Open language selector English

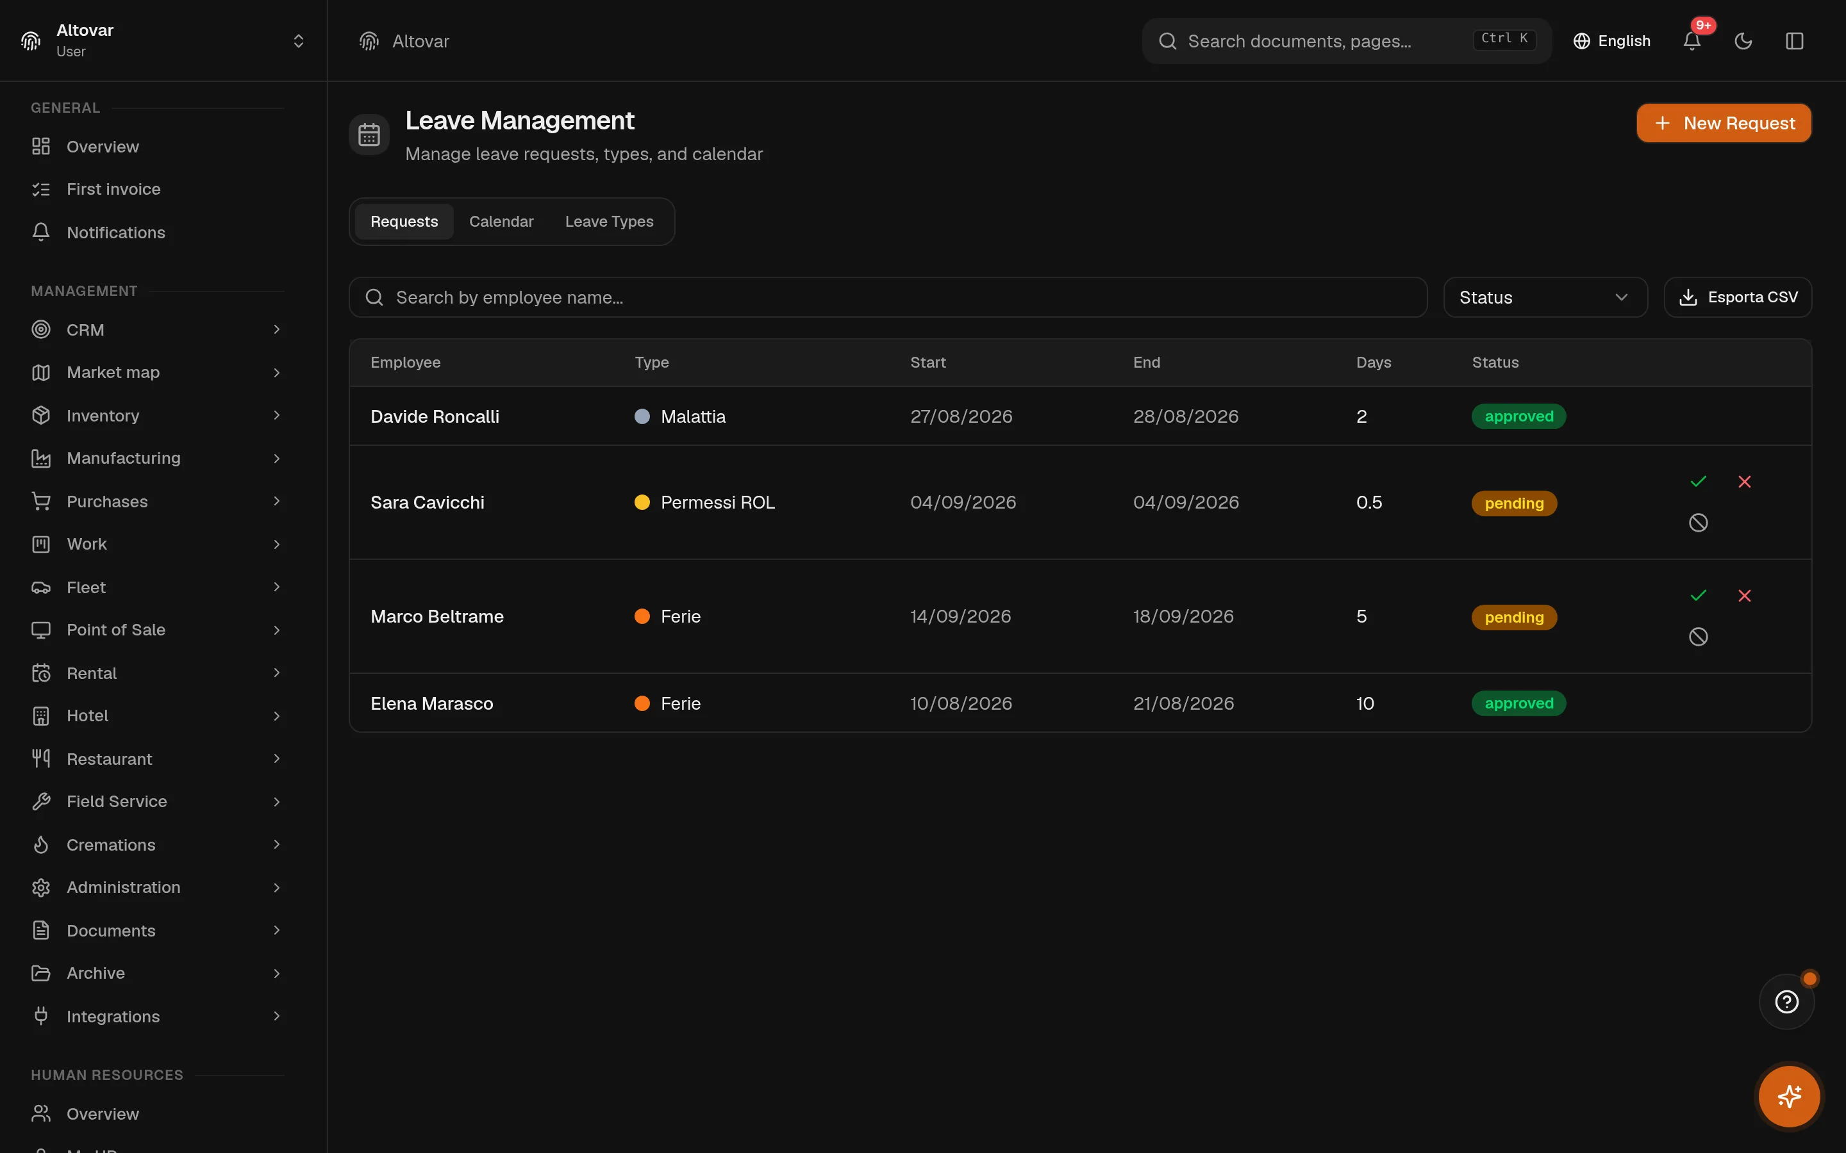click(1612, 41)
